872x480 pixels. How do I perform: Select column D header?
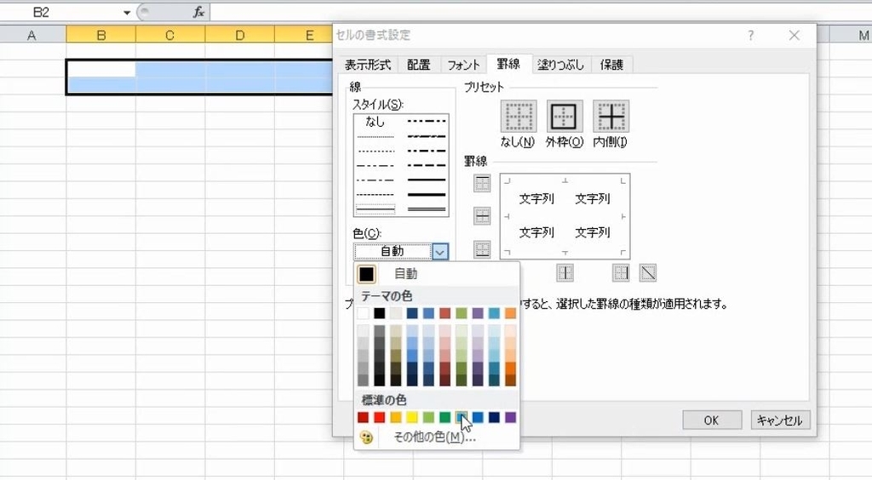coord(239,35)
